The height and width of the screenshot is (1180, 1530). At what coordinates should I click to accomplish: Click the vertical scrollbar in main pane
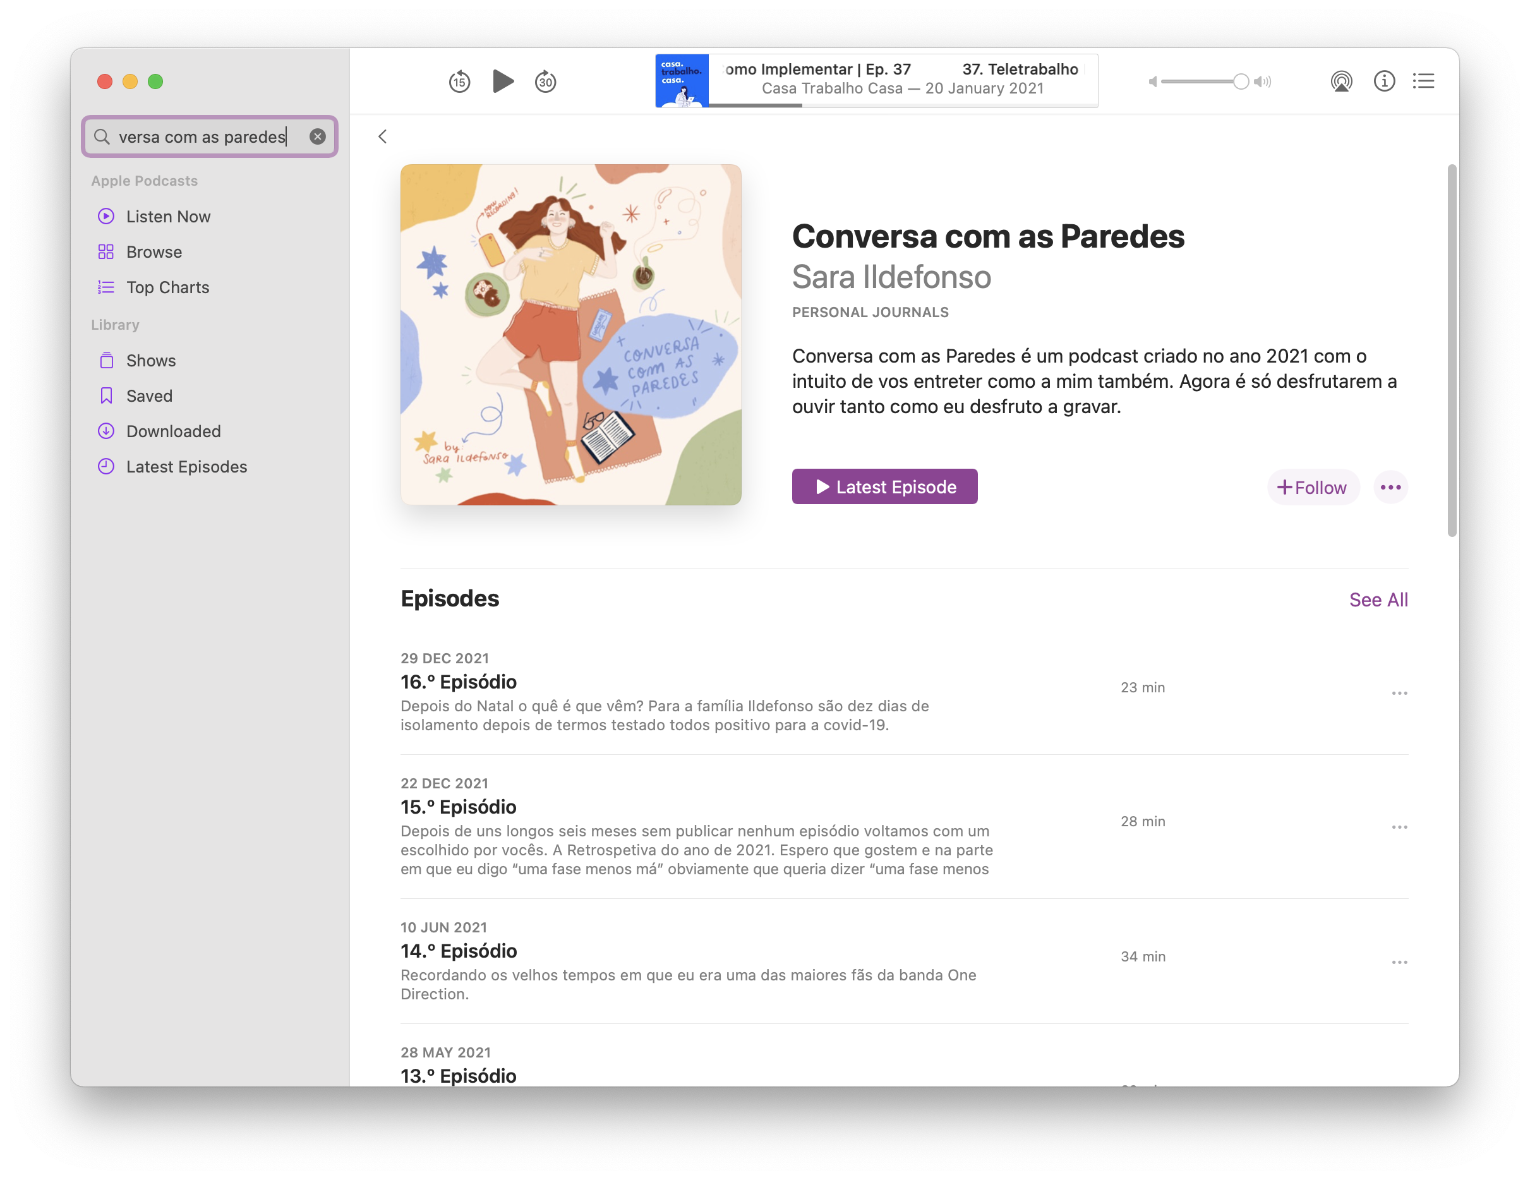pyautogui.click(x=1452, y=351)
